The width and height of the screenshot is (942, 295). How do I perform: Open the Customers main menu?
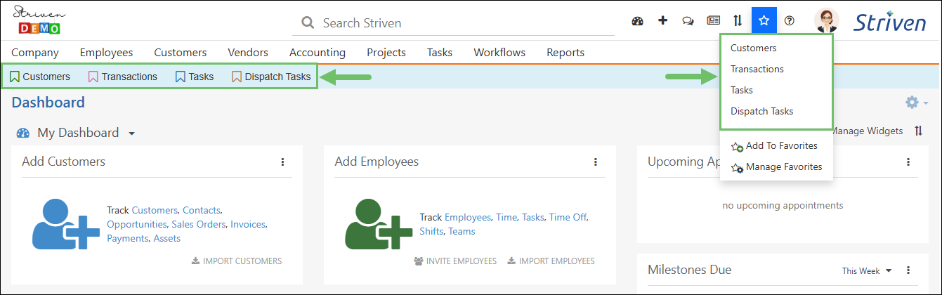(x=181, y=52)
